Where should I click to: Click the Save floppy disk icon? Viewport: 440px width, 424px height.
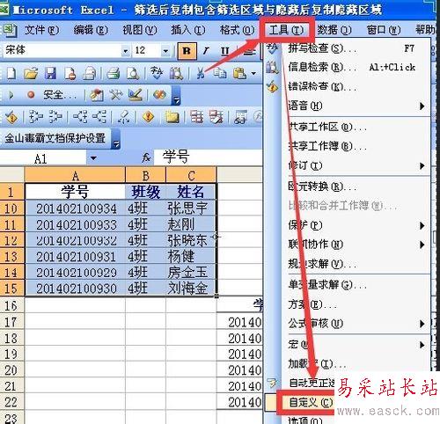coord(50,73)
